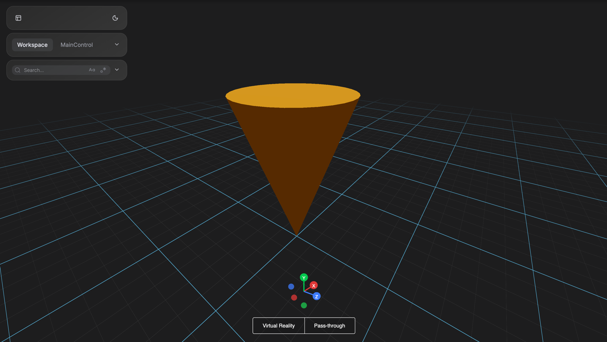Select the Workspace tab

point(32,45)
